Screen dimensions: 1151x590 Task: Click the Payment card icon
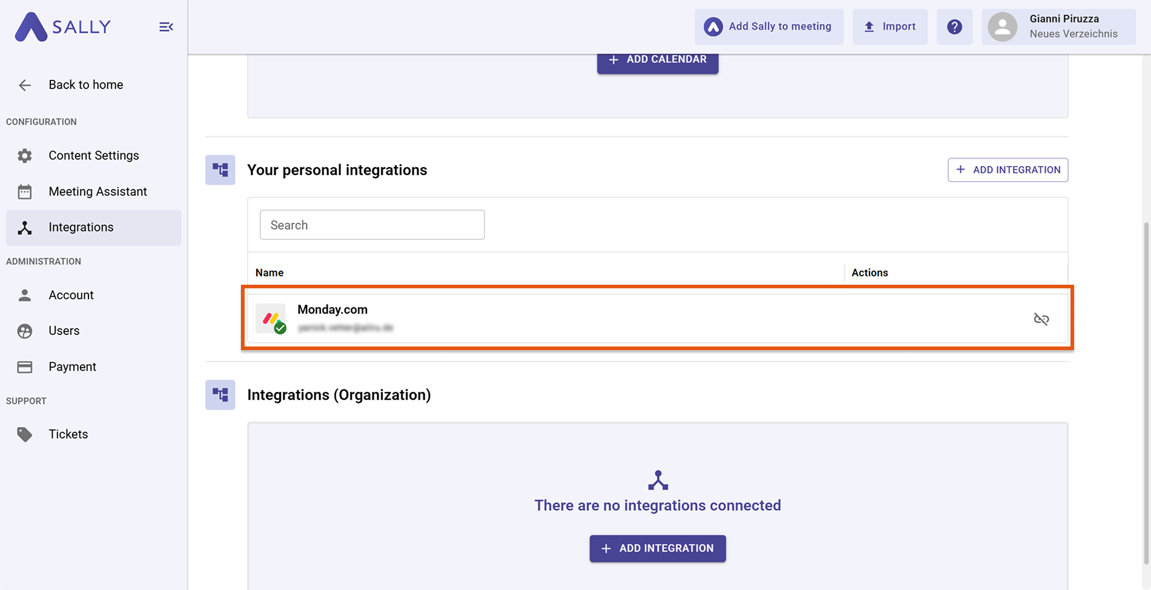tap(25, 367)
